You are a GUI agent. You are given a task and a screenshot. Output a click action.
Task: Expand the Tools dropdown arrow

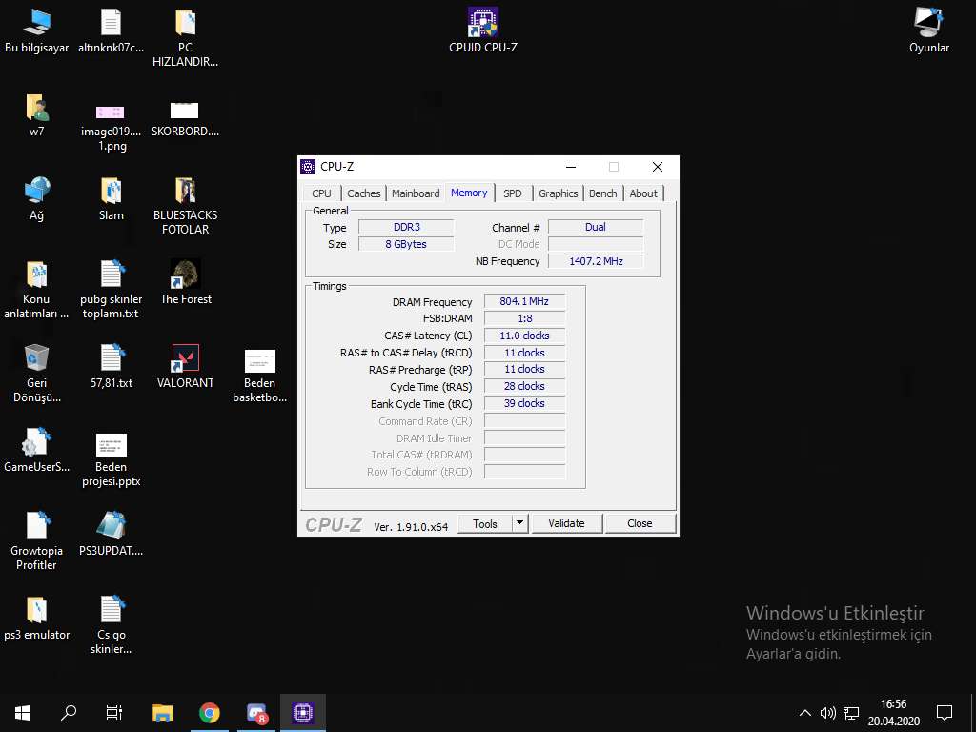(x=519, y=523)
